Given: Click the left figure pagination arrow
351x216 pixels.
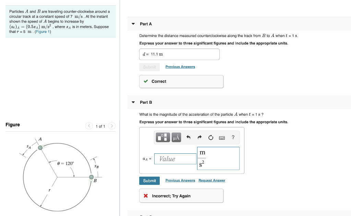Looking at the screenshot, I should 89,126.
